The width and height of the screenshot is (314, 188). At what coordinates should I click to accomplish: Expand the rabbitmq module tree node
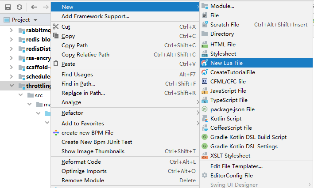point(12,30)
